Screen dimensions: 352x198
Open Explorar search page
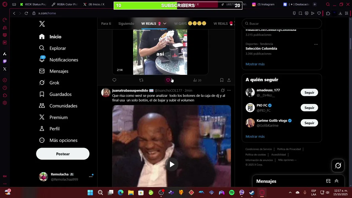click(53, 48)
